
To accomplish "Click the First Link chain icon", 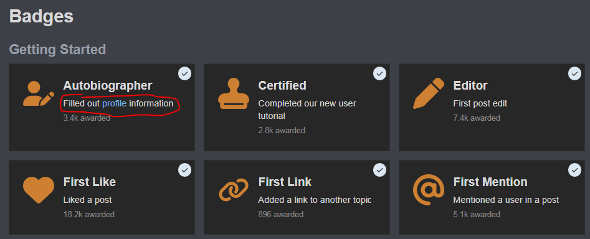I will [234, 190].
